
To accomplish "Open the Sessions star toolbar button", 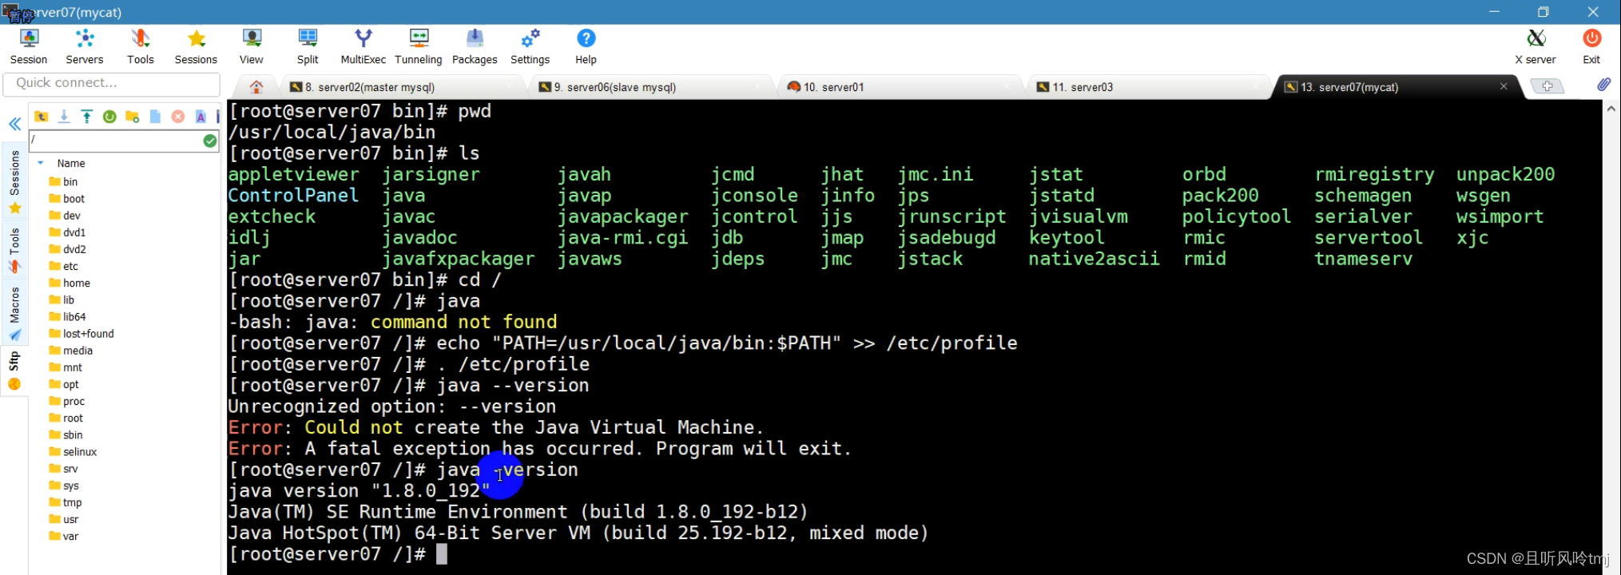I will [x=196, y=46].
